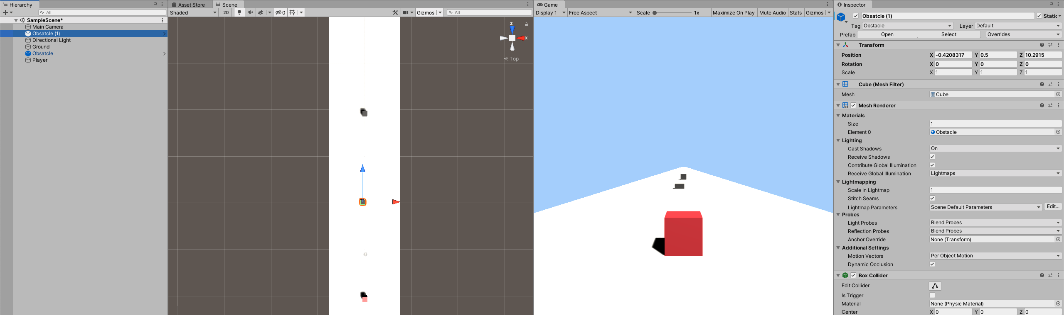Click Mute Audio in Game view
Image resolution: width=1064 pixels, height=315 pixels.
click(773, 12)
